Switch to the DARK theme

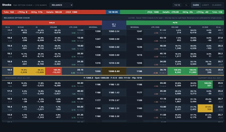[196, 5]
